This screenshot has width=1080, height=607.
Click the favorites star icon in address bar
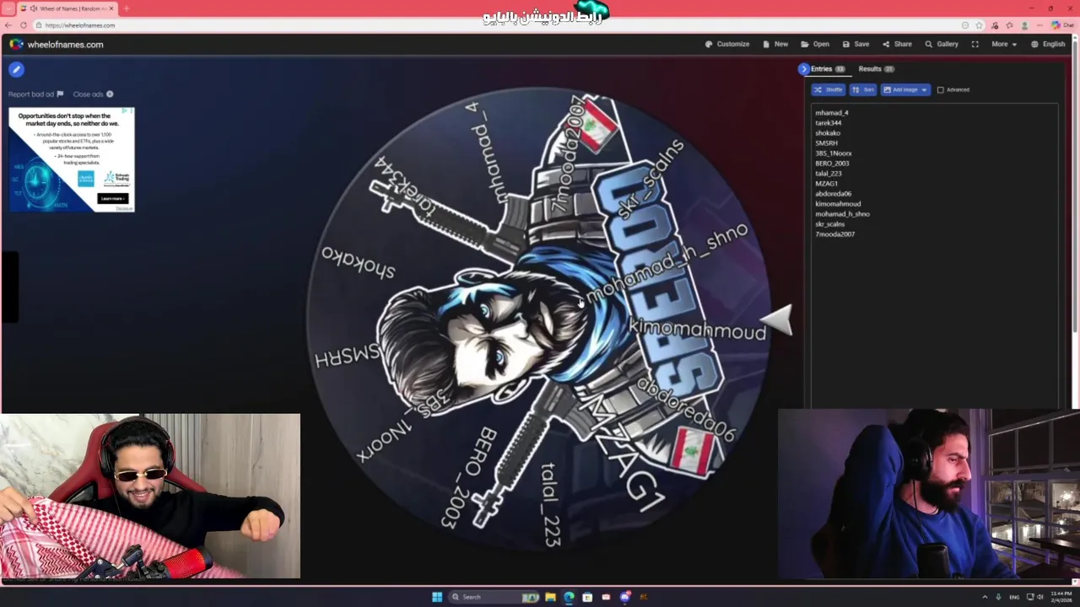(979, 25)
